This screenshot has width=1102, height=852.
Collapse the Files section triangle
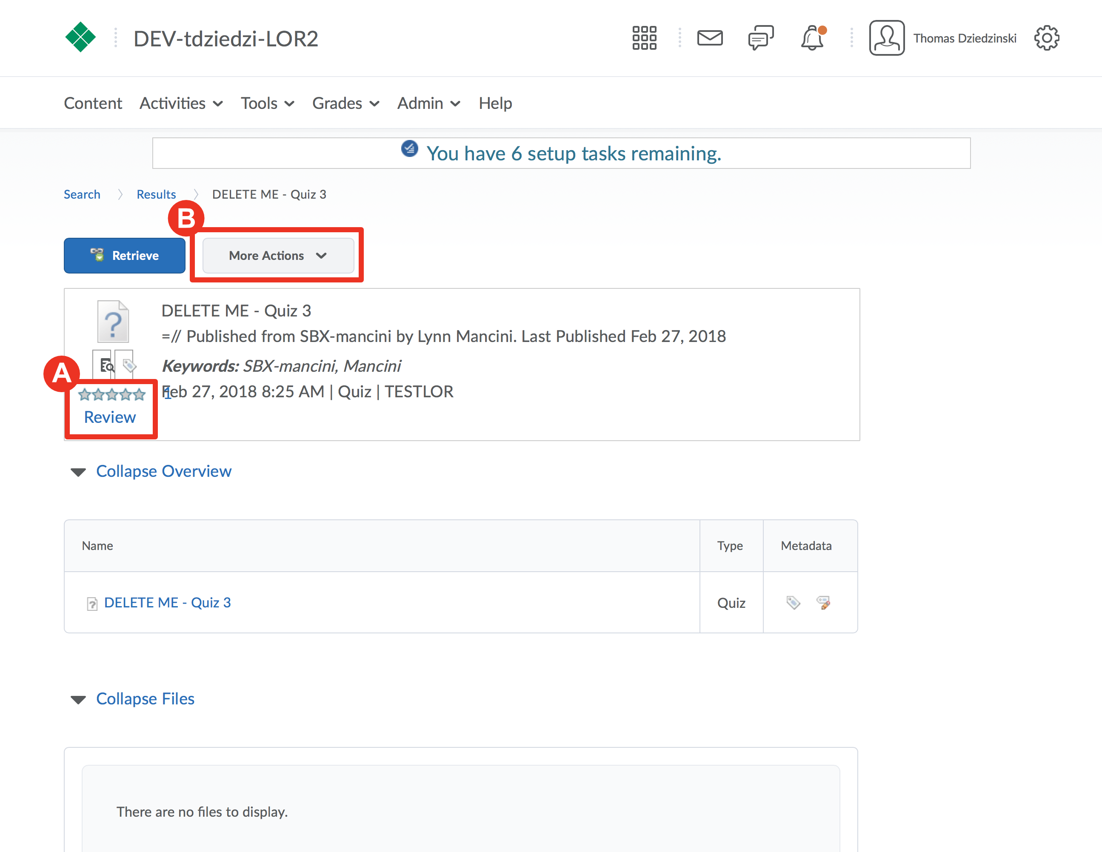(x=78, y=700)
